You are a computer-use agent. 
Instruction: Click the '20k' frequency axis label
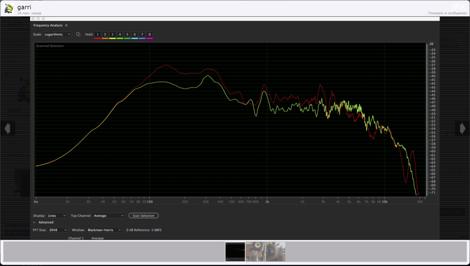coord(420,201)
